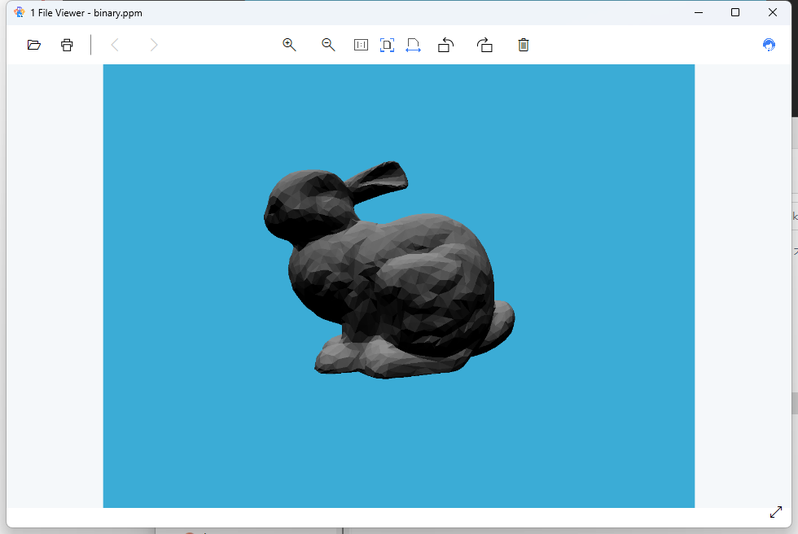Screen dimensions: 798x534
Task: Click the blue support headset icon
Action: pos(769,45)
